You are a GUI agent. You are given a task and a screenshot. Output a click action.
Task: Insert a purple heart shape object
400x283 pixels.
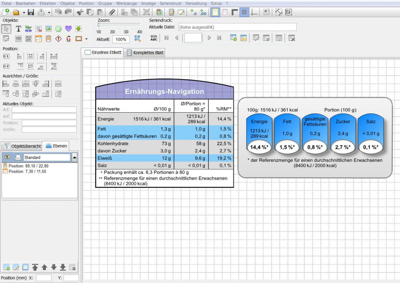coord(68,29)
